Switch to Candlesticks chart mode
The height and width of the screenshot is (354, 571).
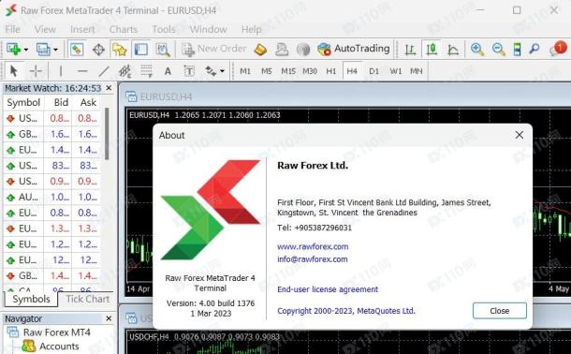432,49
